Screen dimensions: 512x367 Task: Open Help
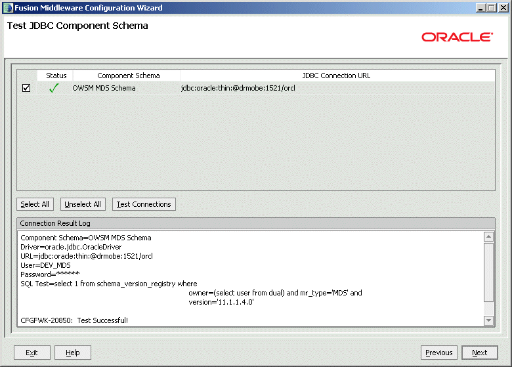click(73, 353)
